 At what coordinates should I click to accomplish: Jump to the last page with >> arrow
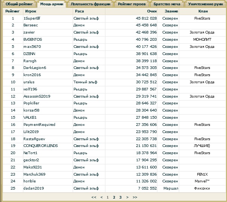(x=135, y=197)
